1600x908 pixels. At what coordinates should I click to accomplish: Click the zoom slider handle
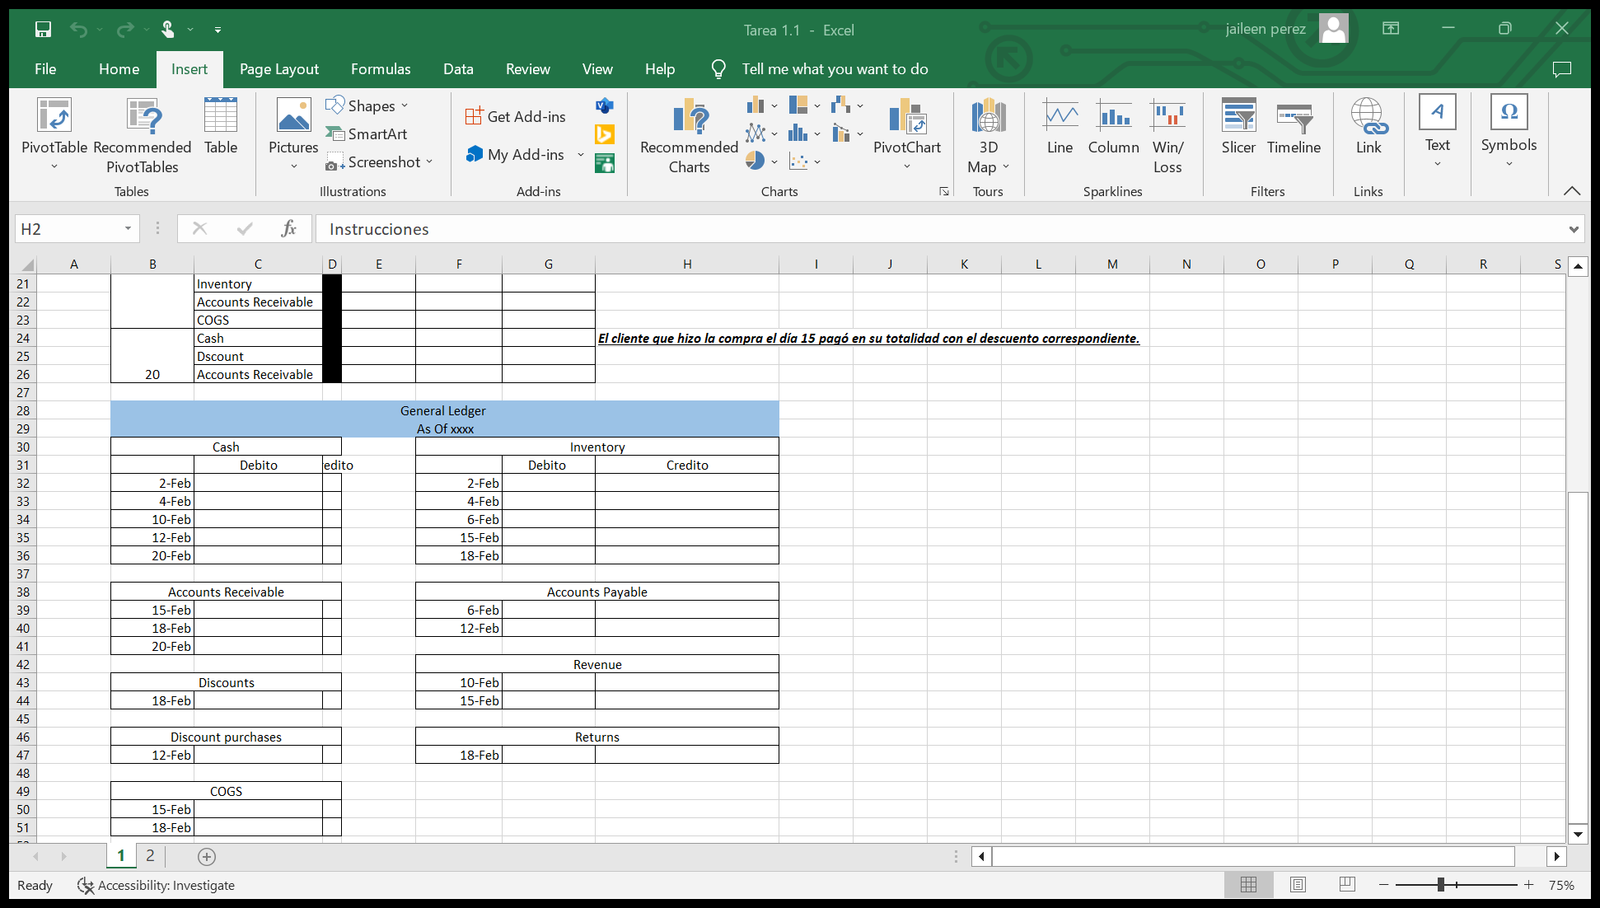pos(1441,885)
